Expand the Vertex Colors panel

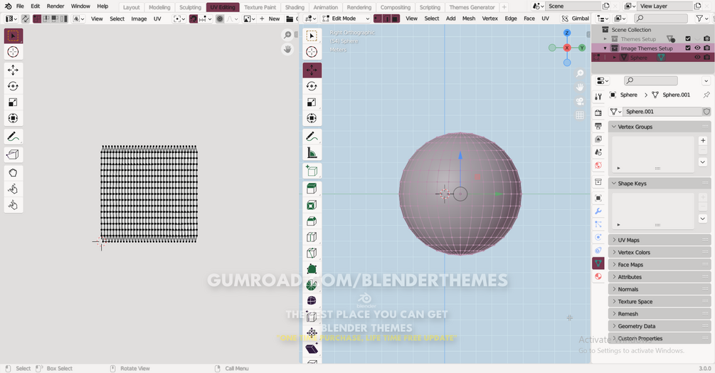(660, 252)
